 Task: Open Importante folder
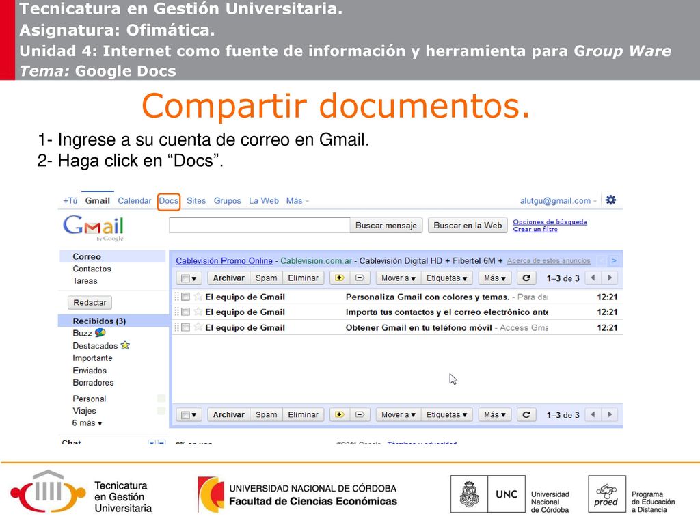click(92, 358)
